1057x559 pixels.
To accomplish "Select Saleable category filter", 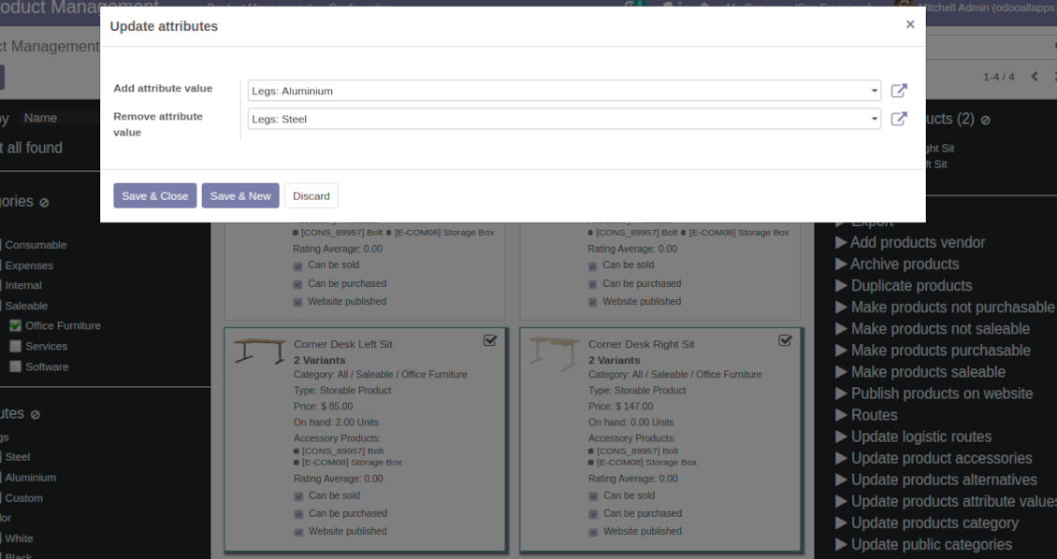I will (26, 306).
